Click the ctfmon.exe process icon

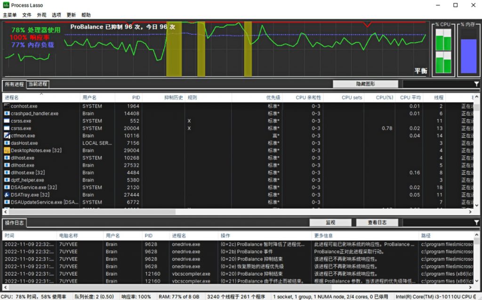[x=7, y=135]
